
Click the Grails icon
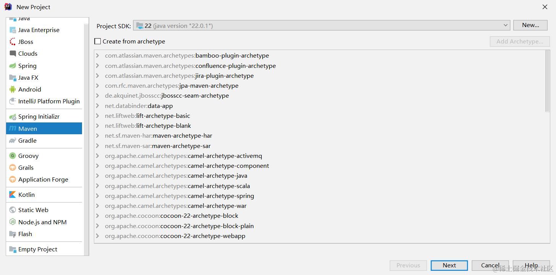pyautogui.click(x=13, y=168)
